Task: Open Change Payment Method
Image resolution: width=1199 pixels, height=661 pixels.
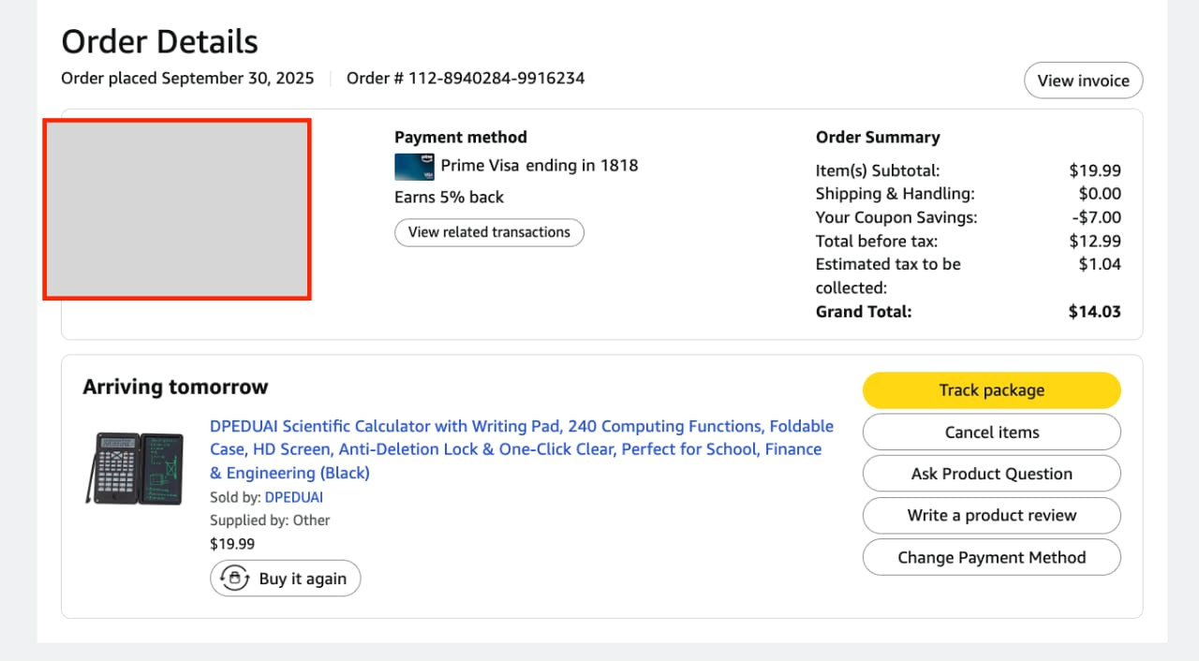Action: [x=991, y=557]
